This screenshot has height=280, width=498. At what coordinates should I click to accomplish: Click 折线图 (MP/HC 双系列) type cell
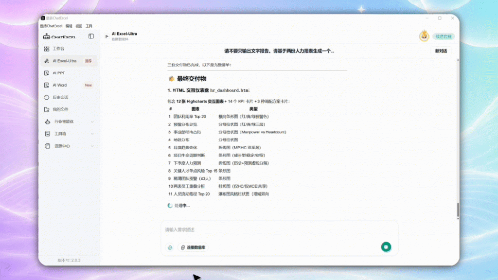tap(239, 148)
